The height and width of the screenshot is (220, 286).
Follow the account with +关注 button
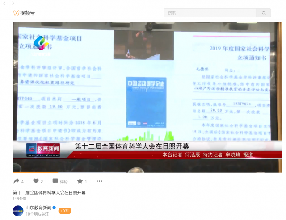[65, 211]
